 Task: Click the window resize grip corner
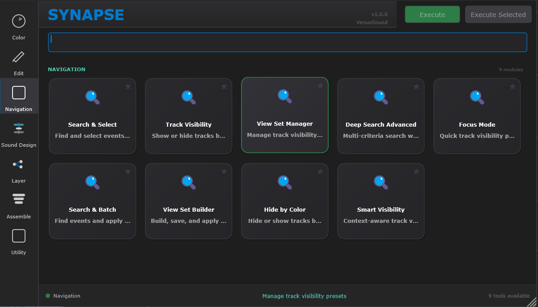coord(532,301)
